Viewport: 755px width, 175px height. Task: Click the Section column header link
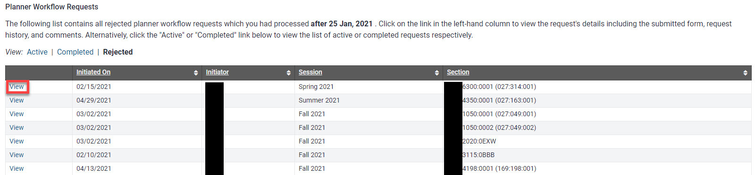coord(458,72)
